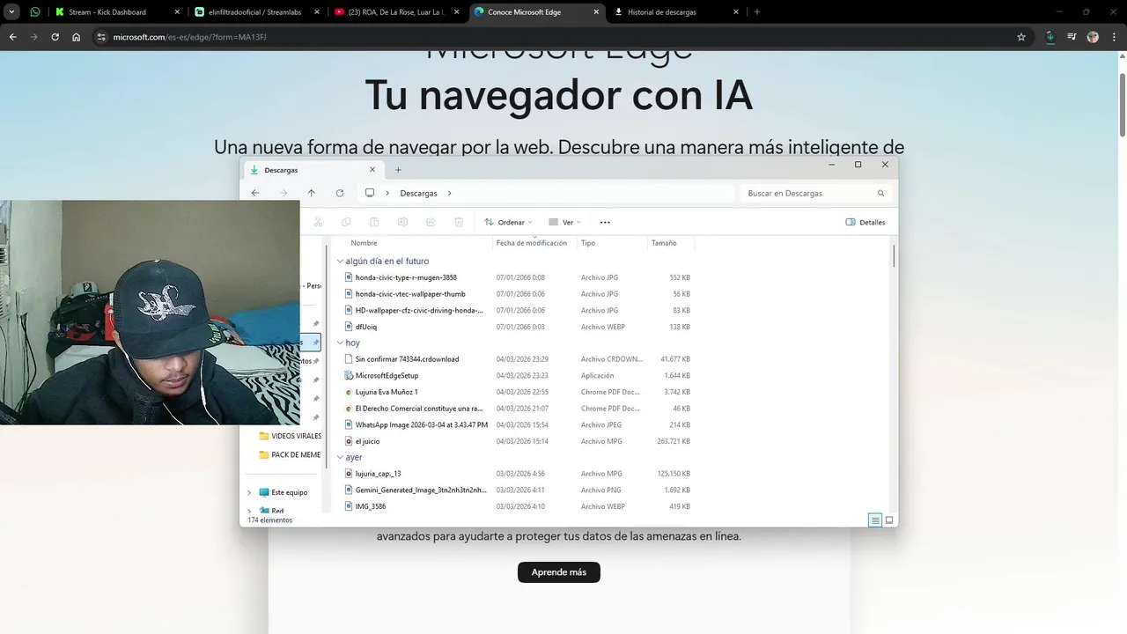
Task: Click the Chrome address bar URL
Action: [x=189, y=37]
